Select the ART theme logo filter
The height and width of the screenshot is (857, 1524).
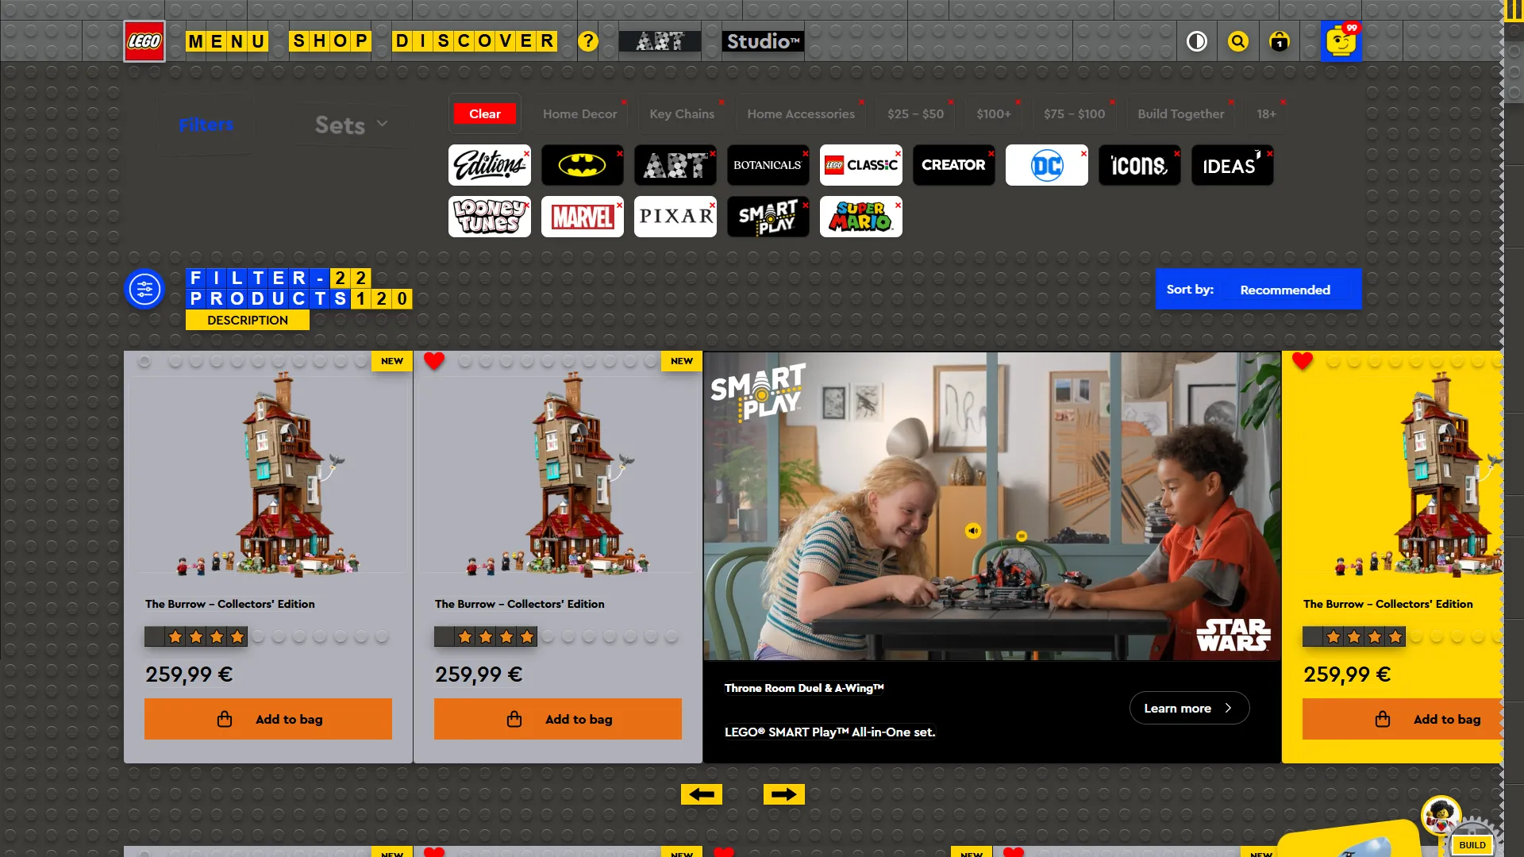point(675,165)
